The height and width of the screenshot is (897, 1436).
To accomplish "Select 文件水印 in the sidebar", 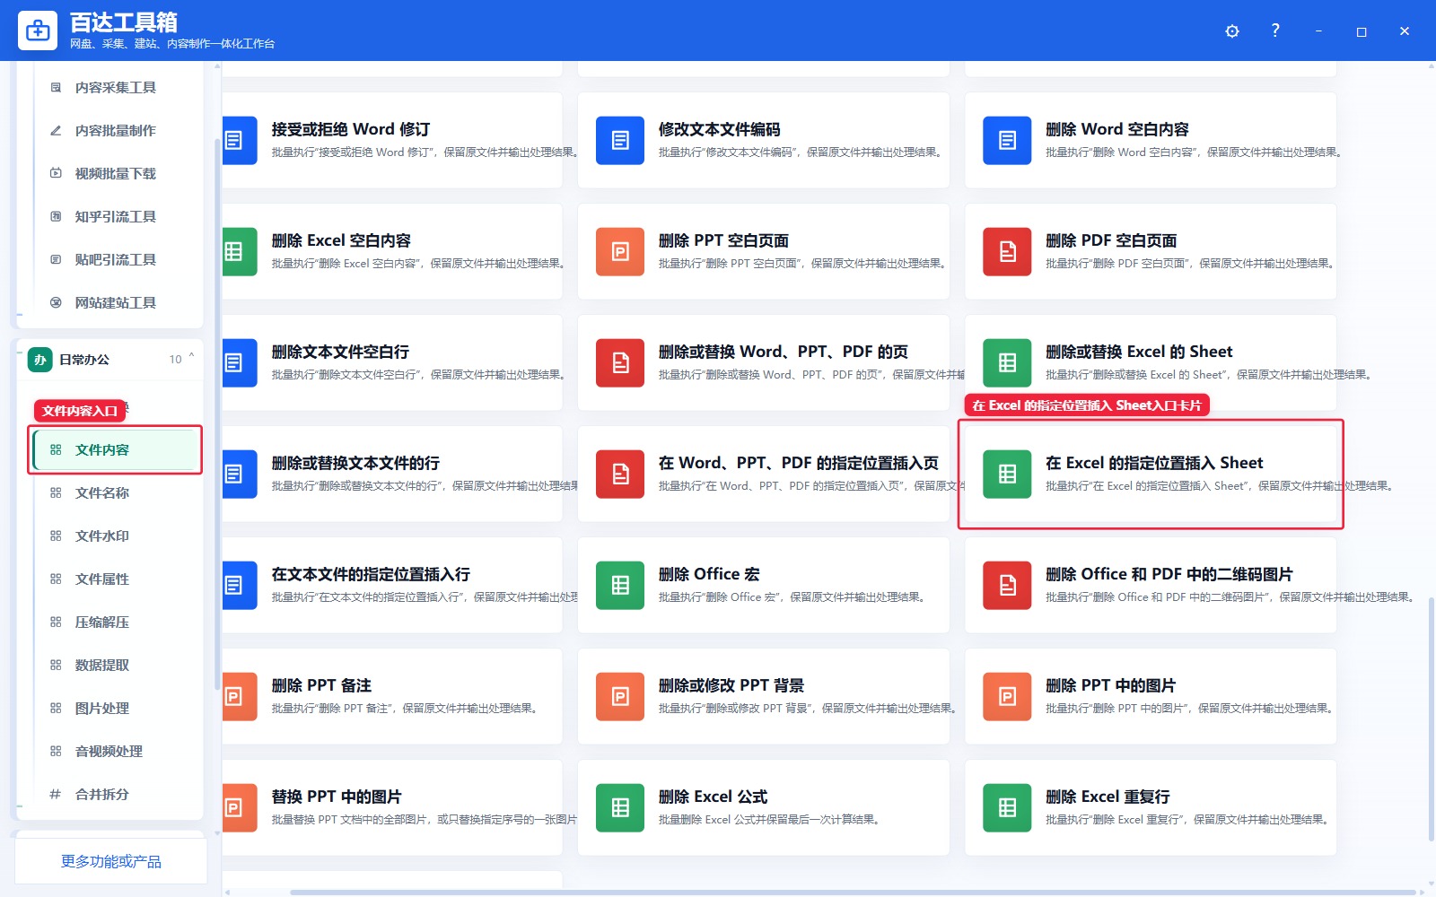I will [115, 536].
